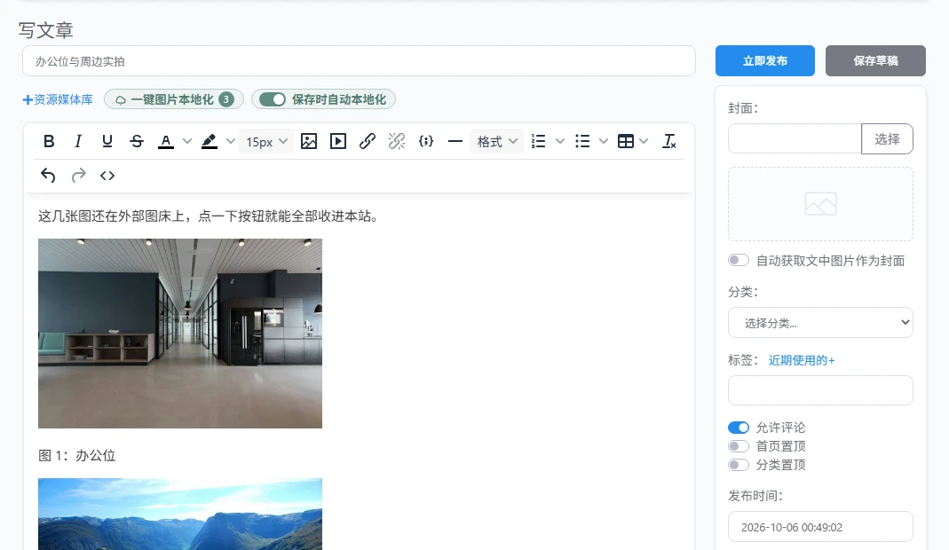Click the cover image placeholder box

click(x=820, y=205)
